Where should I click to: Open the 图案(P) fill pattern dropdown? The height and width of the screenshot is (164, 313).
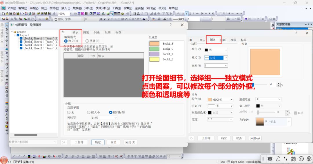[220, 106]
